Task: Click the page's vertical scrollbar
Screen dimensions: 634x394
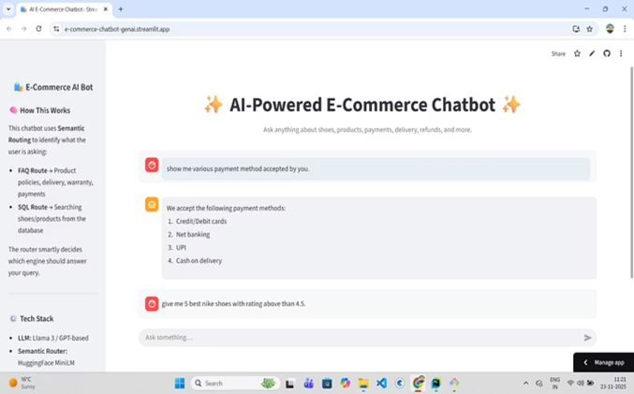Action: [631, 172]
